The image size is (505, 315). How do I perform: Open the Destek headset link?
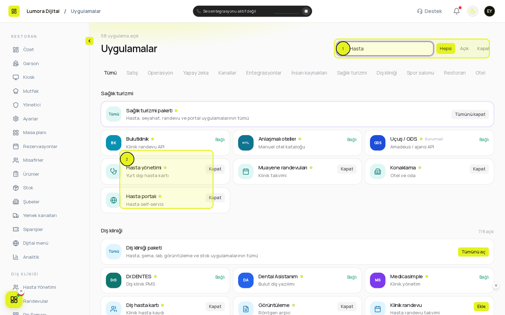pyautogui.click(x=429, y=11)
